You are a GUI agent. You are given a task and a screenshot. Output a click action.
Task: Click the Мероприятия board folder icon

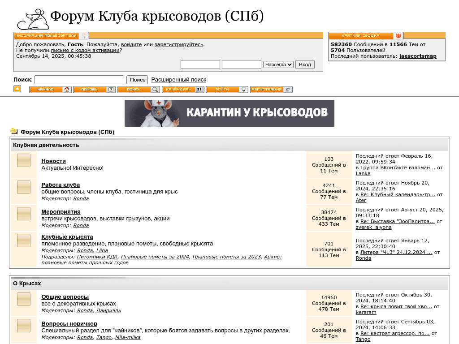[24, 214]
